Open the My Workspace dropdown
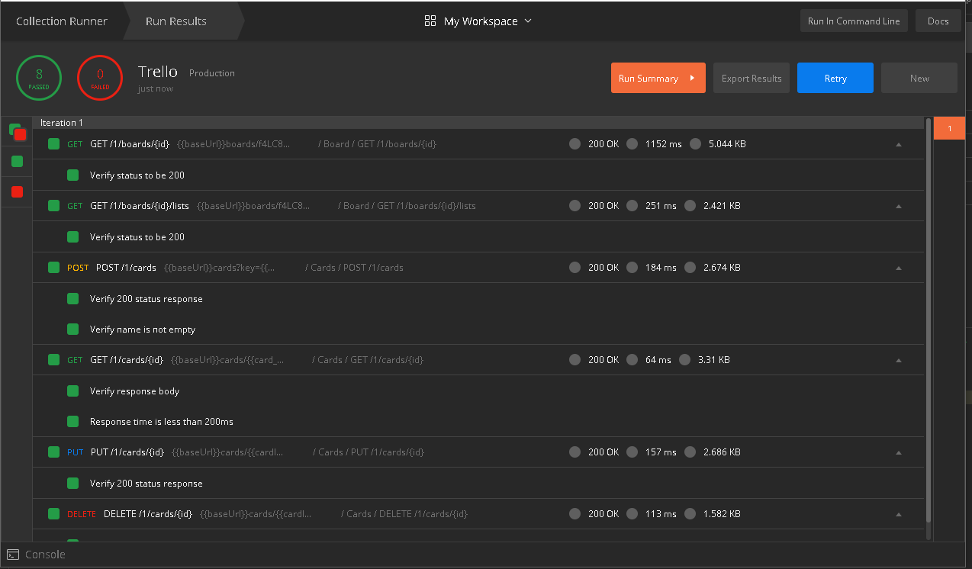Screen dimensions: 972x569 point(478,21)
